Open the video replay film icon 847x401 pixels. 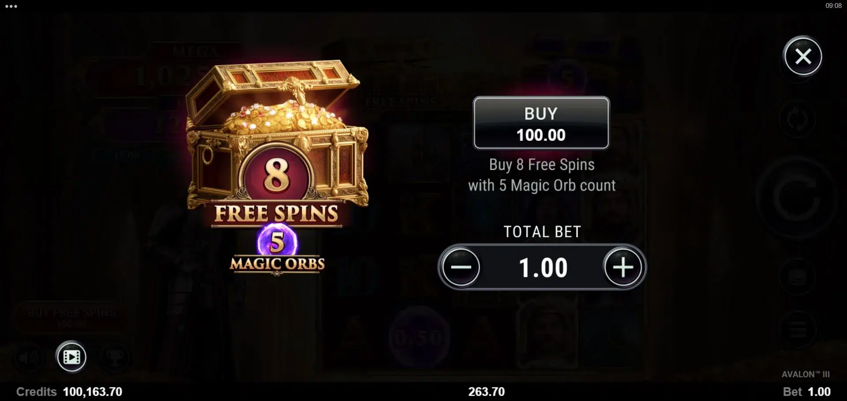tap(71, 357)
